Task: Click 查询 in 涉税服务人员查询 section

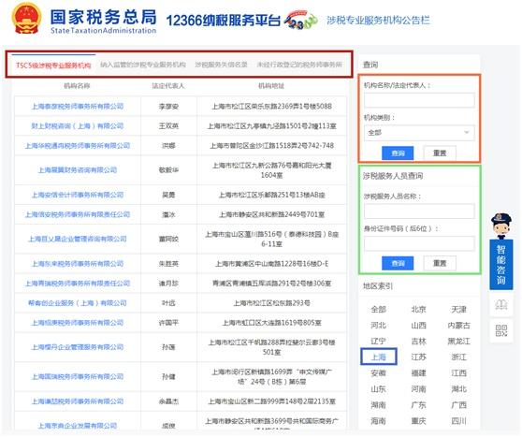Action: tap(398, 264)
